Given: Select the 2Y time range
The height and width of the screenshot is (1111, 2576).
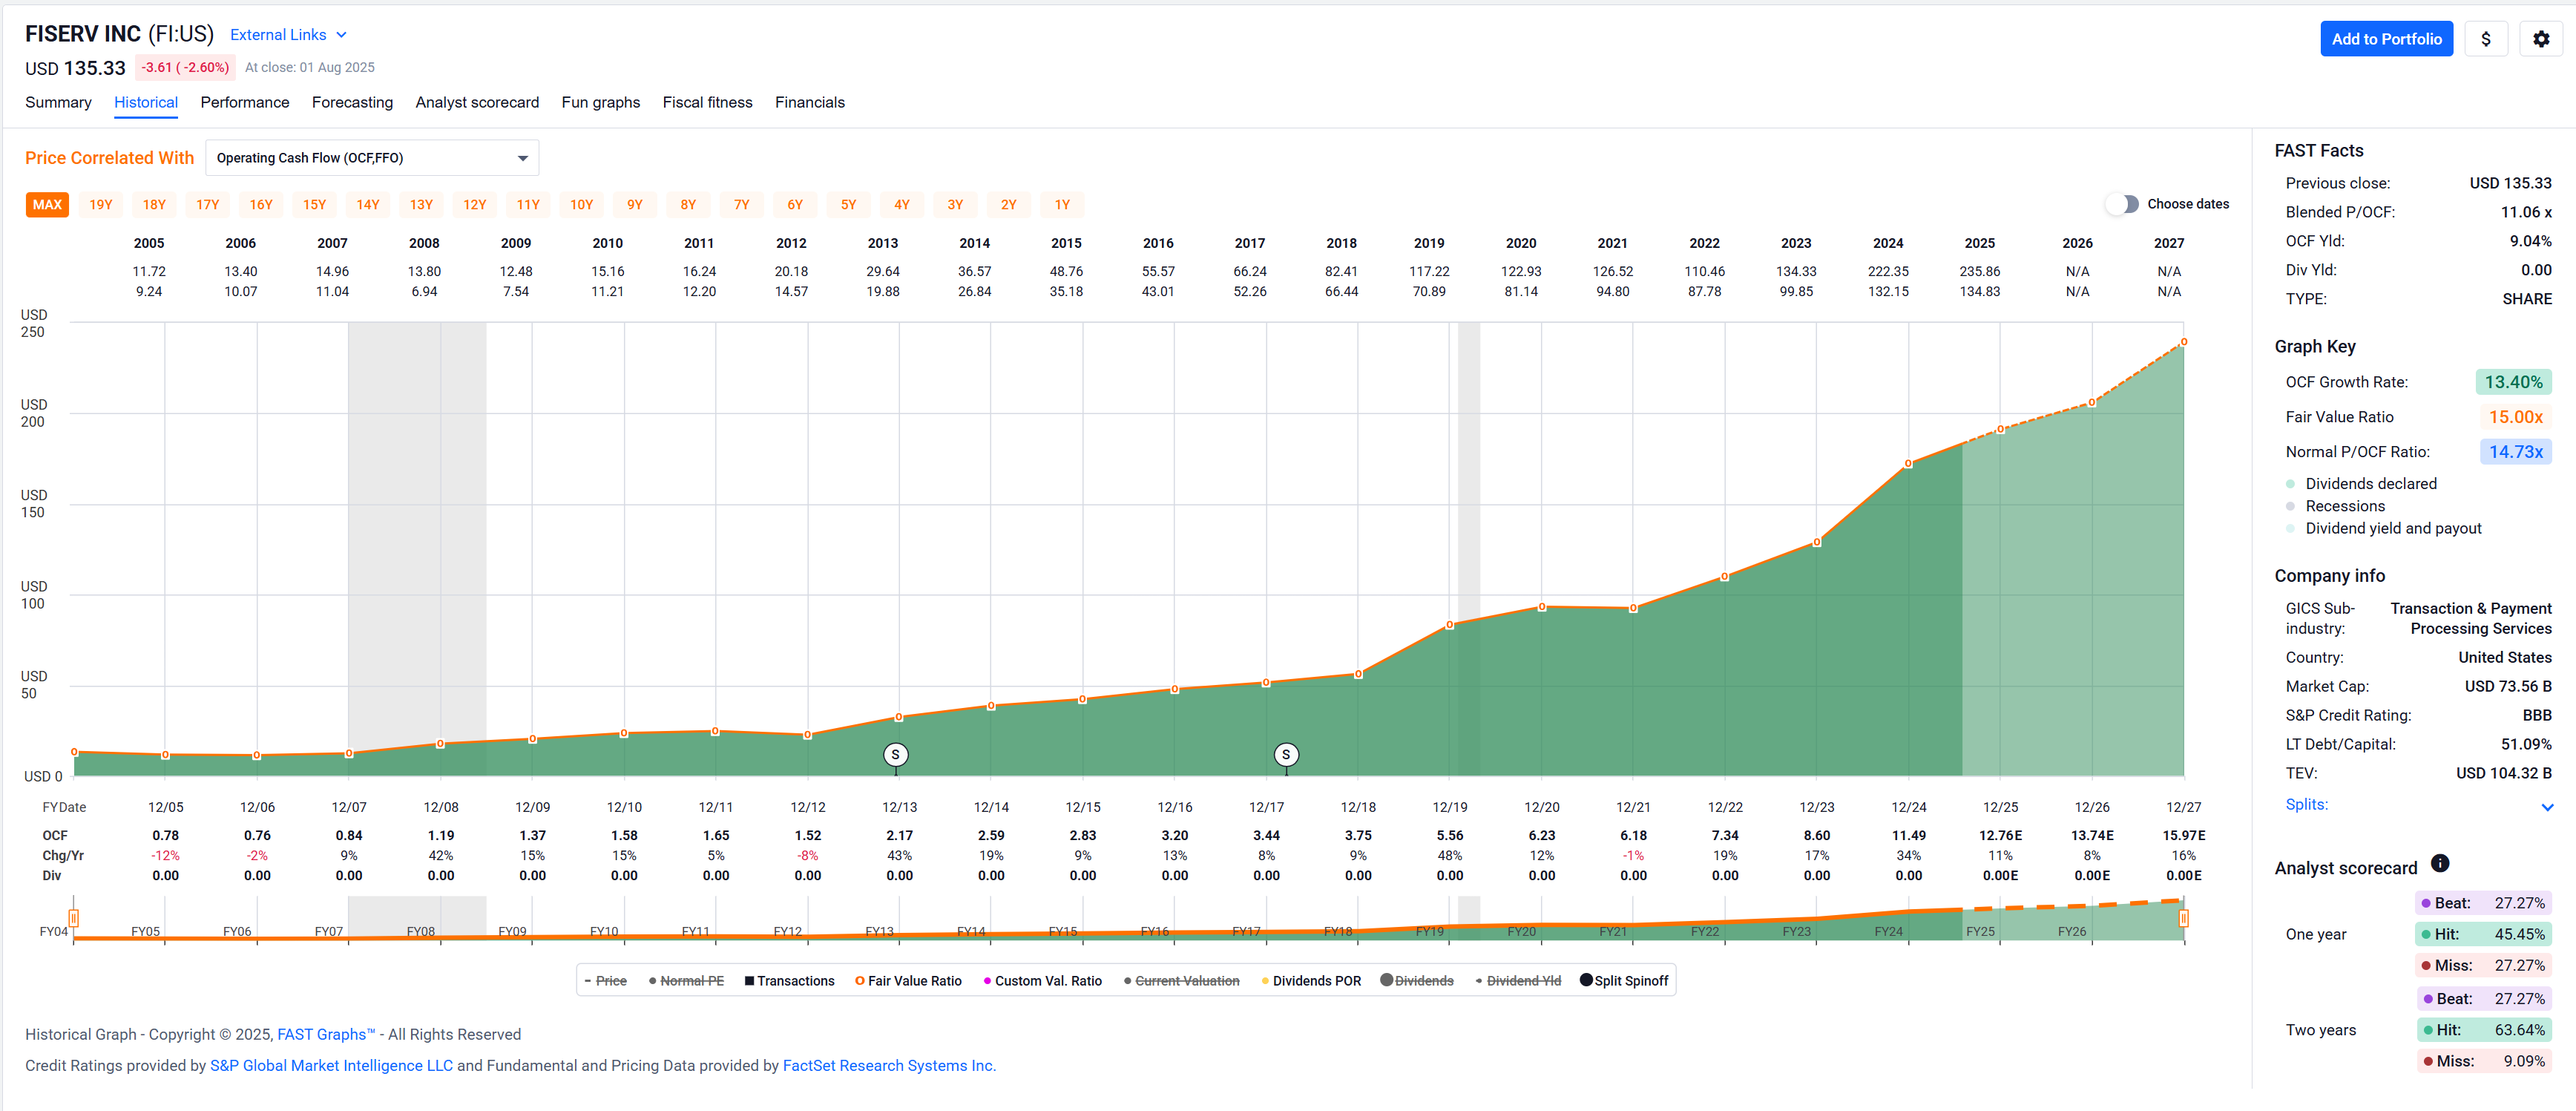Looking at the screenshot, I should (x=1009, y=205).
